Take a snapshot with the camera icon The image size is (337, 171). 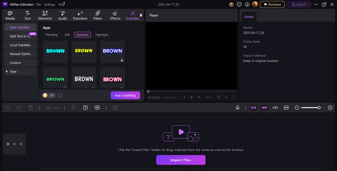tap(219, 97)
